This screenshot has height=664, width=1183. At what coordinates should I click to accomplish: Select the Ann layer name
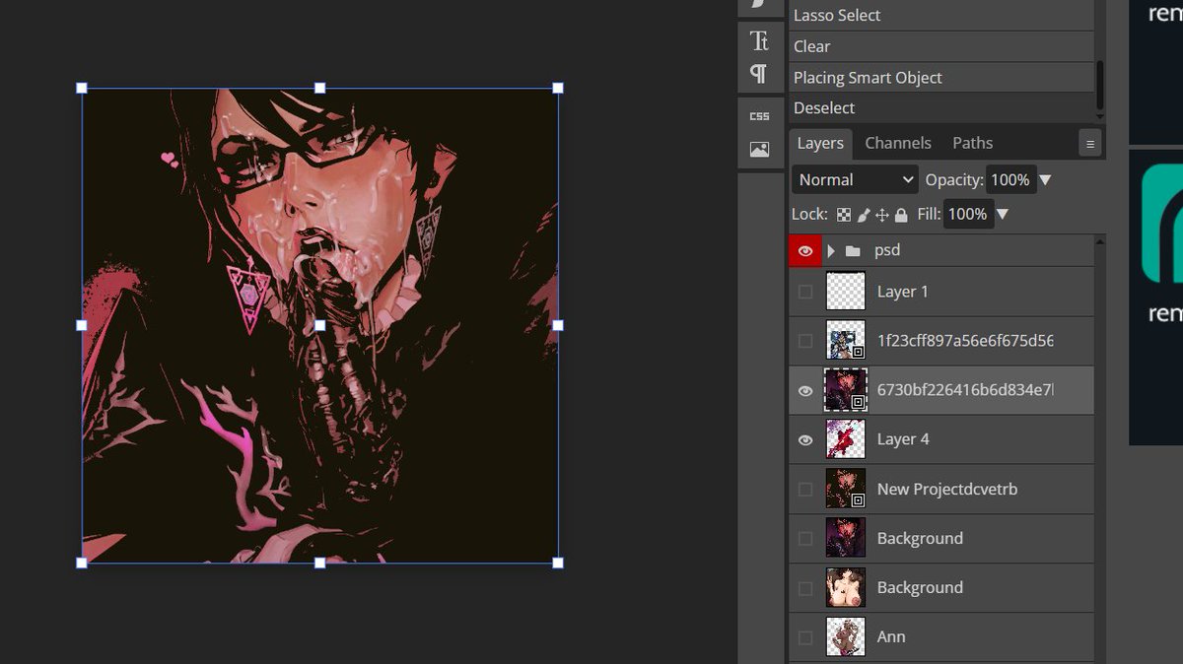(891, 637)
